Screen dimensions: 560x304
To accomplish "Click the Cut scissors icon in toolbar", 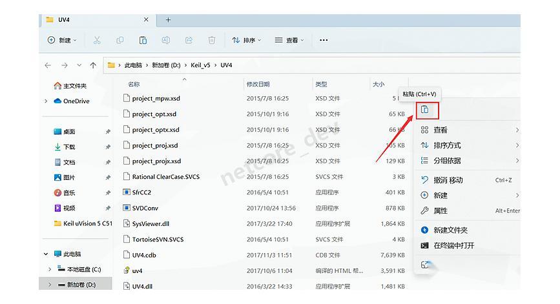I will 97,40.
